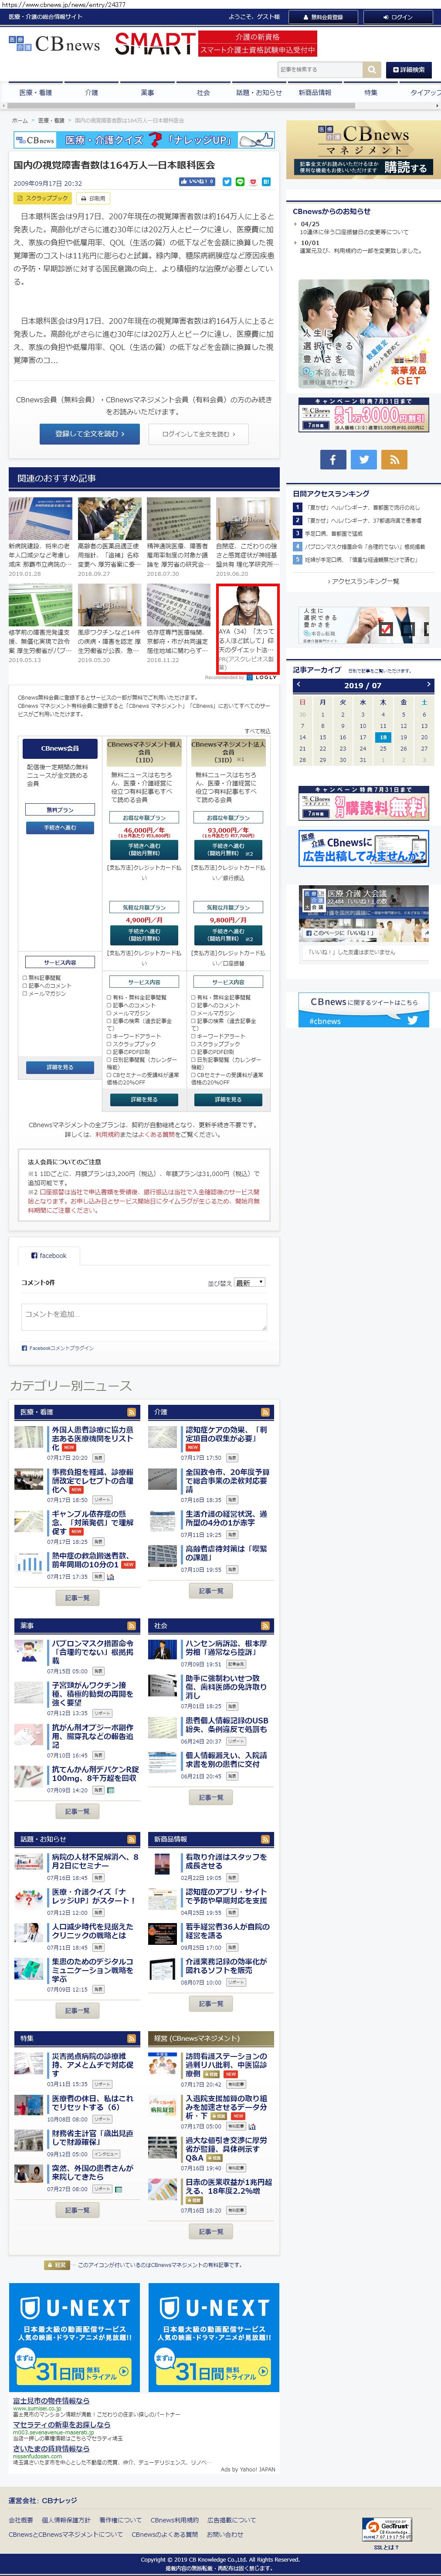Click the Facebook like button on article

(x=197, y=182)
